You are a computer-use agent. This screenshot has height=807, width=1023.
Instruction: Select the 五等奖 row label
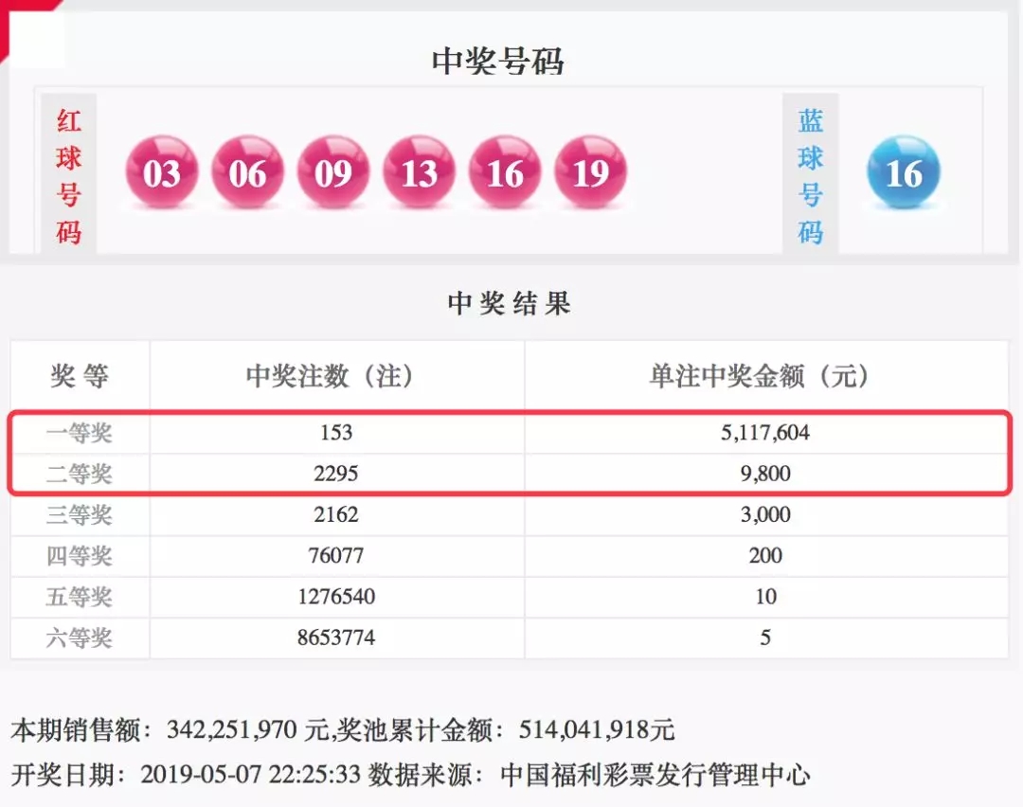pos(79,597)
